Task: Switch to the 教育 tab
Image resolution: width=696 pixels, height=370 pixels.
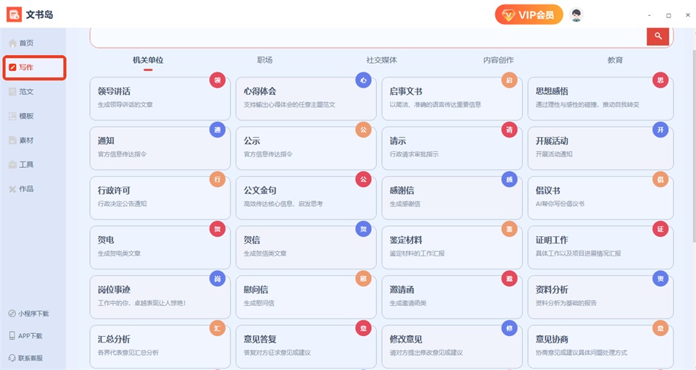Action: (x=615, y=60)
